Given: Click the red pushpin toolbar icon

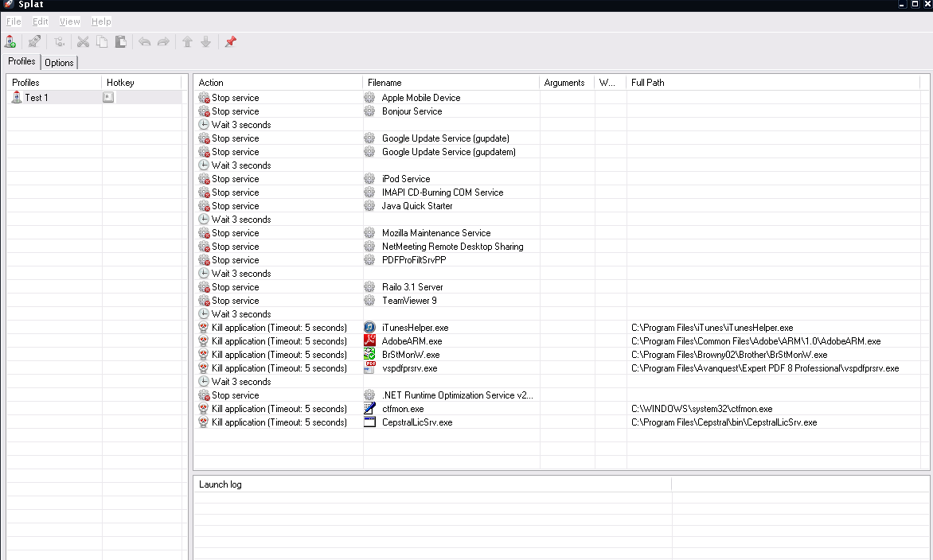Looking at the screenshot, I should [x=230, y=42].
